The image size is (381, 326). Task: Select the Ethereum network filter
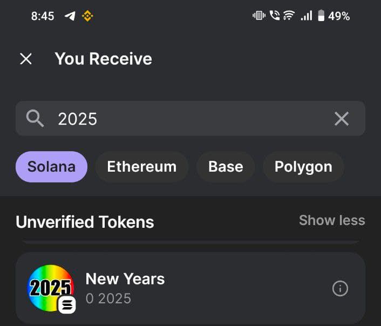[x=142, y=167]
